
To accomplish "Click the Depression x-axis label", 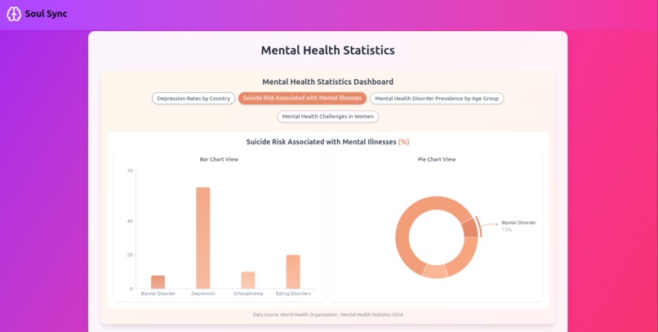I will click(x=203, y=294).
